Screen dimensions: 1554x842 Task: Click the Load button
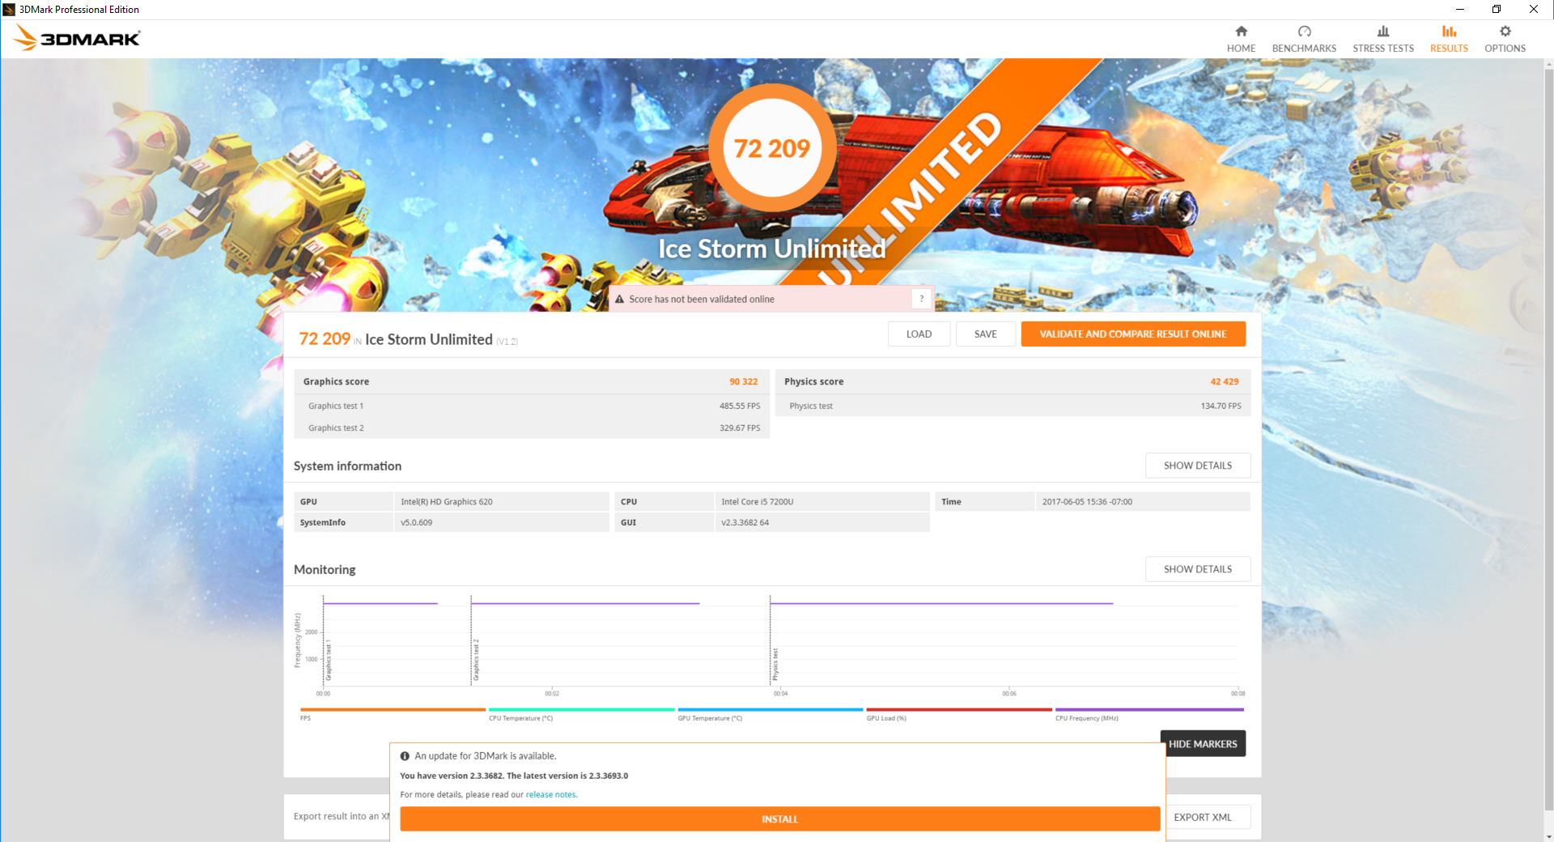[x=919, y=334]
